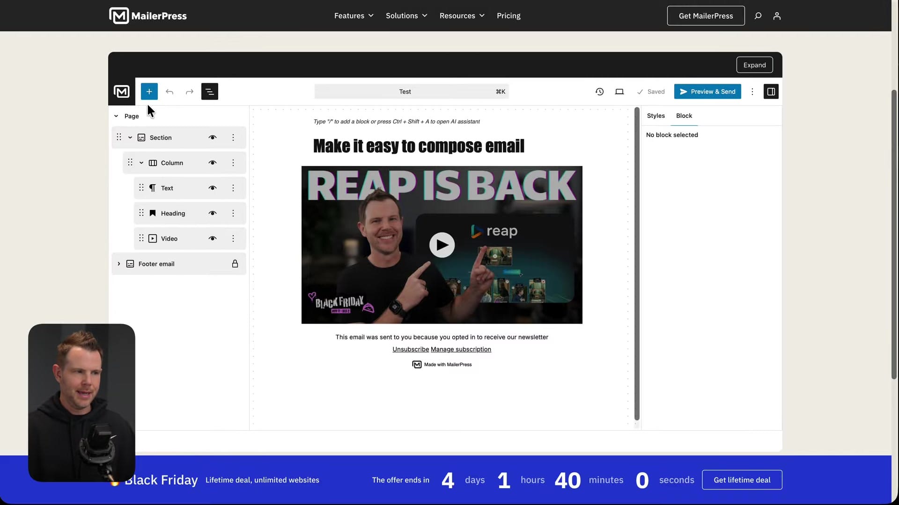
Task: Hide the Video block via eye icon
Action: coord(213,238)
